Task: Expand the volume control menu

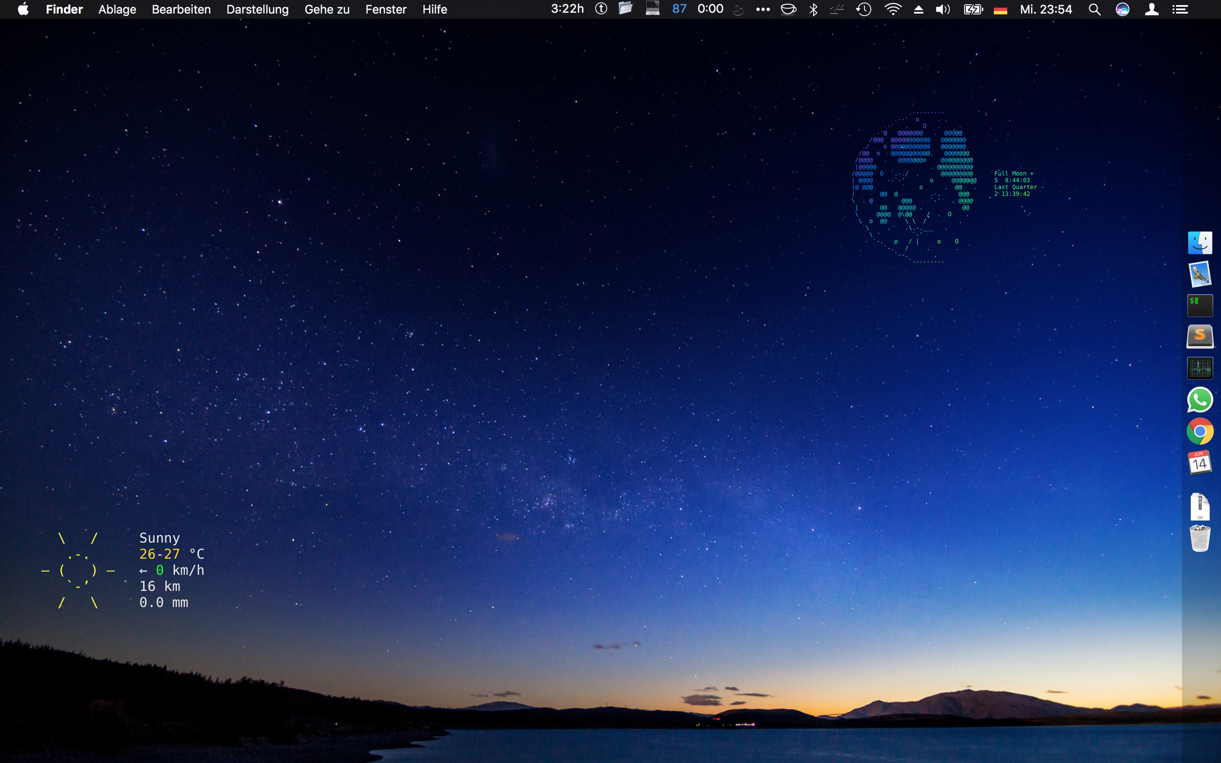Action: click(942, 10)
